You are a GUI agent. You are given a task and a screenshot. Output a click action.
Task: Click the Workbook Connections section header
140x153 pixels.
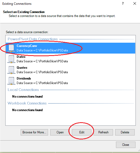point(27,103)
